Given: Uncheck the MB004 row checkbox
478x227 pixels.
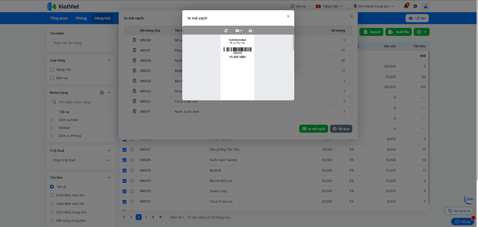Looking at the screenshot, I should (x=125, y=181).
